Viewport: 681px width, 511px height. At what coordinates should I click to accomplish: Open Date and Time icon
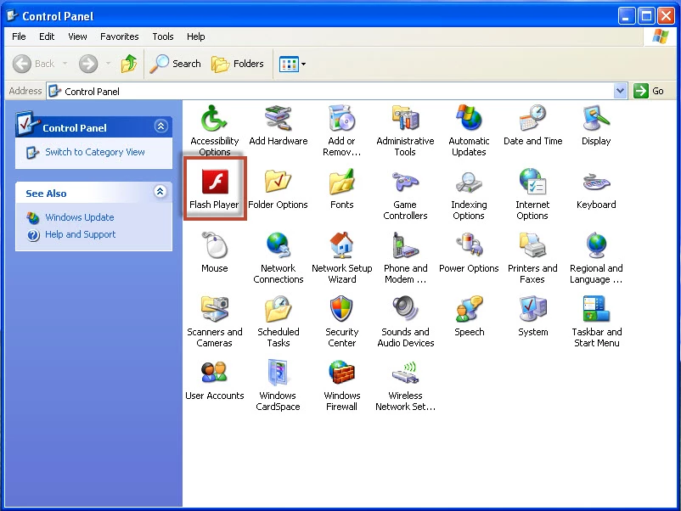point(532,118)
